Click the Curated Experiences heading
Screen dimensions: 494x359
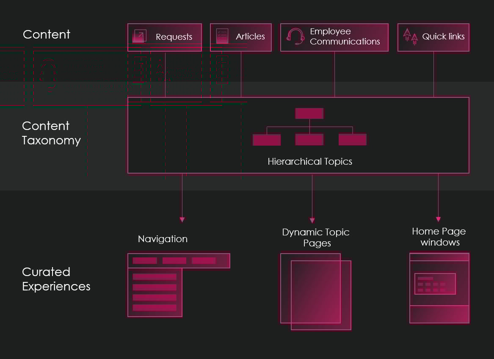coord(56,279)
